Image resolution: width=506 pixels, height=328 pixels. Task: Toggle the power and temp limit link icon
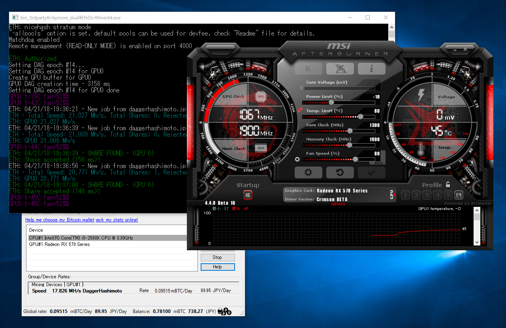coord(300,110)
